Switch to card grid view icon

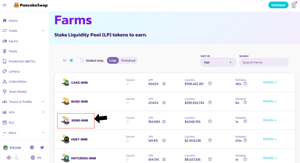(x=64, y=60)
